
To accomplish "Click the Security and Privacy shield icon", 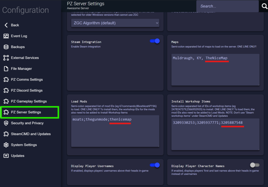I will pos(6,123).
